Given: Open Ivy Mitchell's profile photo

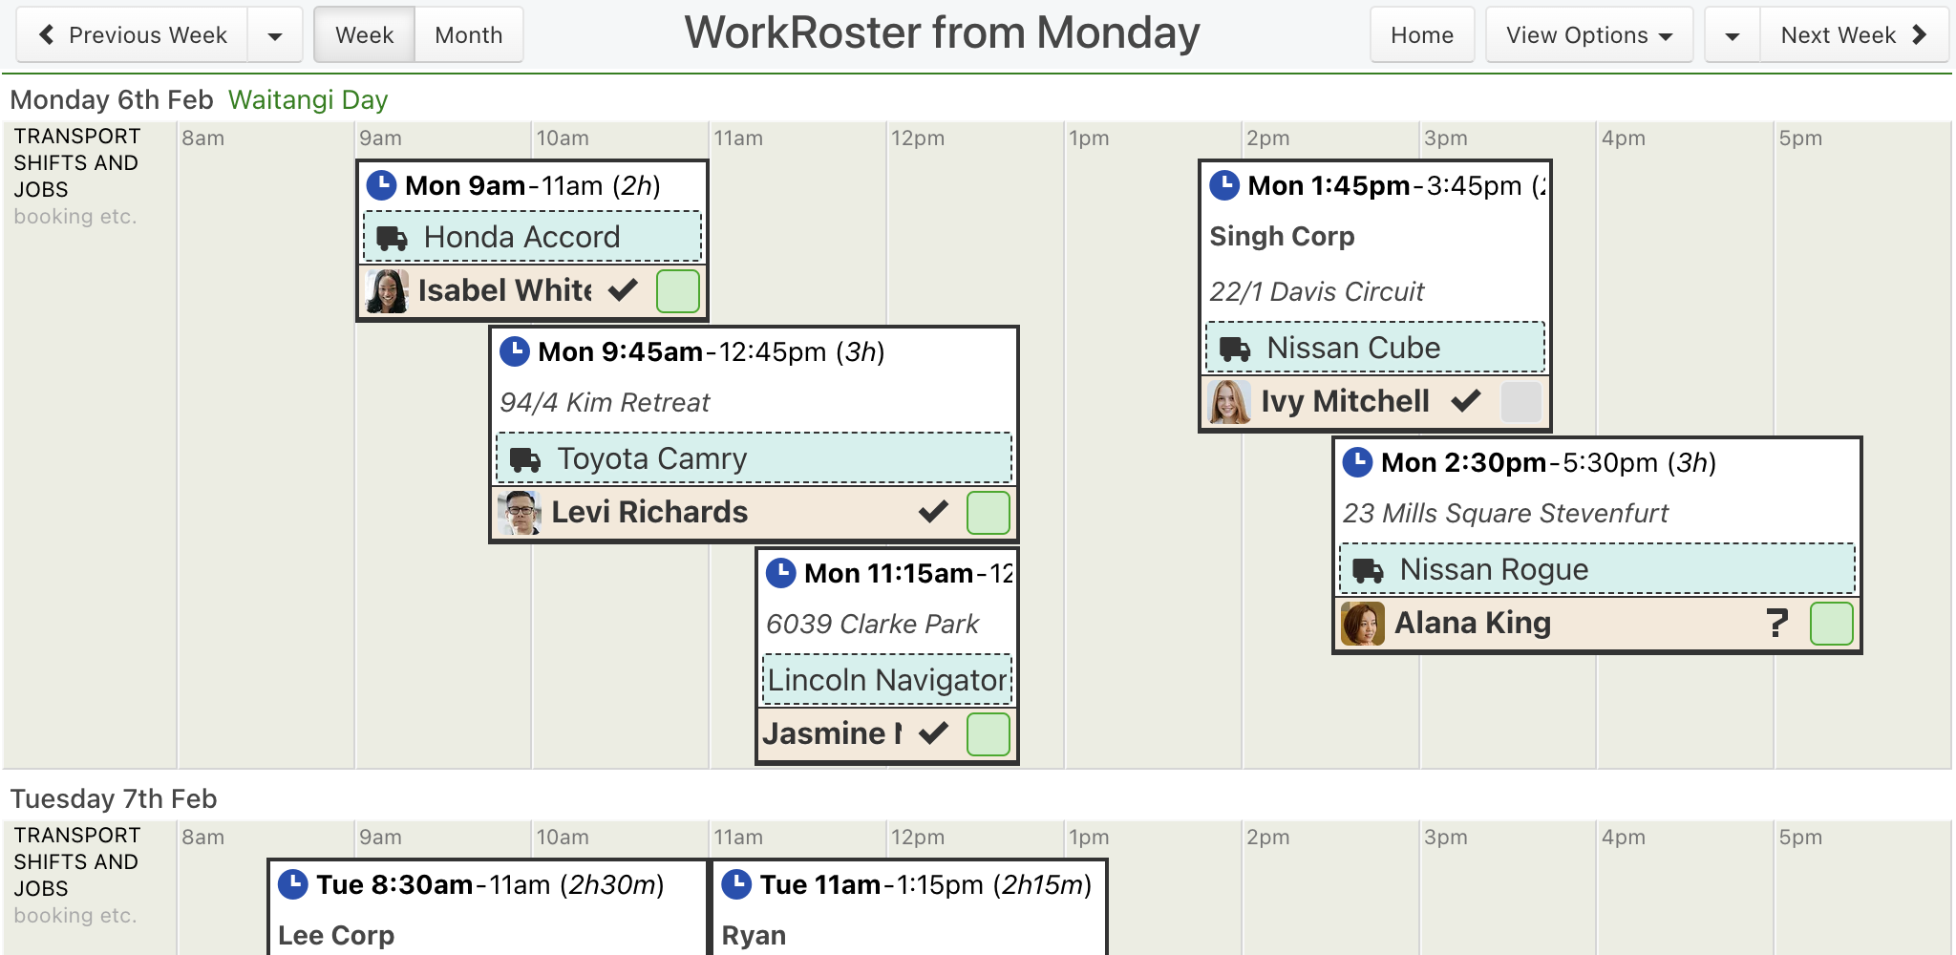Looking at the screenshot, I should pos(1229,402).
